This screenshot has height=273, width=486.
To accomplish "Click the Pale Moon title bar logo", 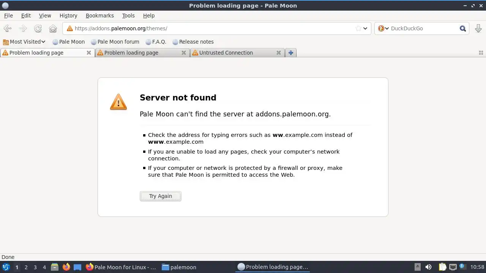I will click(5, 5).
